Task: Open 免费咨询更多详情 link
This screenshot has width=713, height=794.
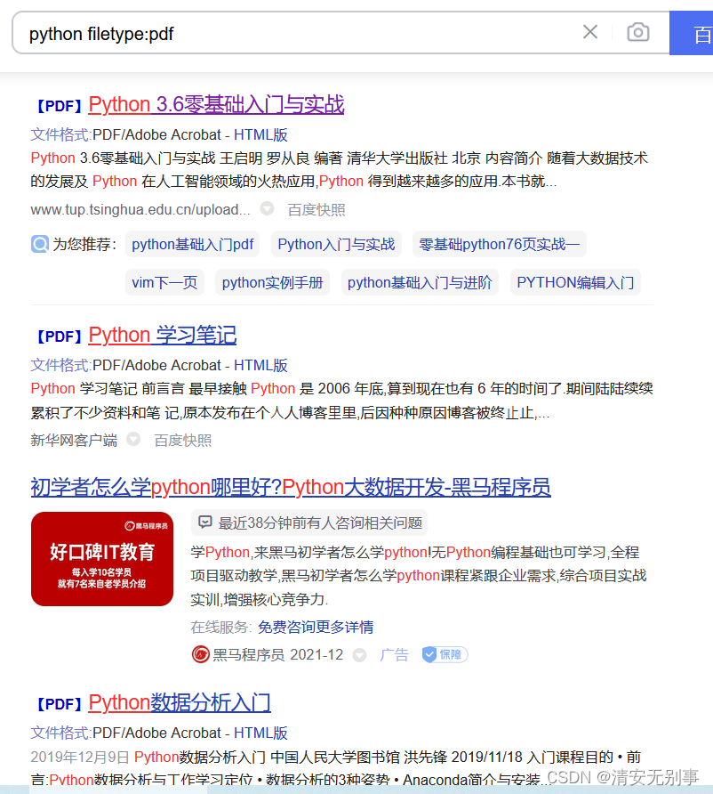Action: (x=316, y=628)
